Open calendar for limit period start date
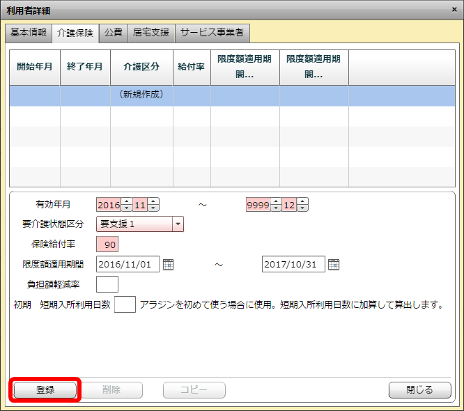464x411 pixels. [x=168, y=264]
